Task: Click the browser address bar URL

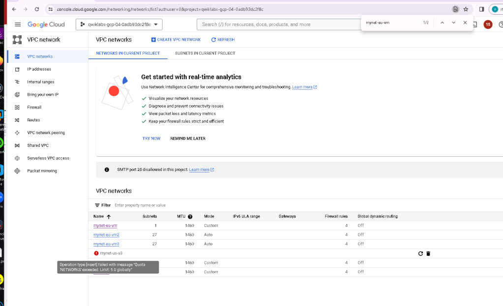Action: click(x=160, y=9)
